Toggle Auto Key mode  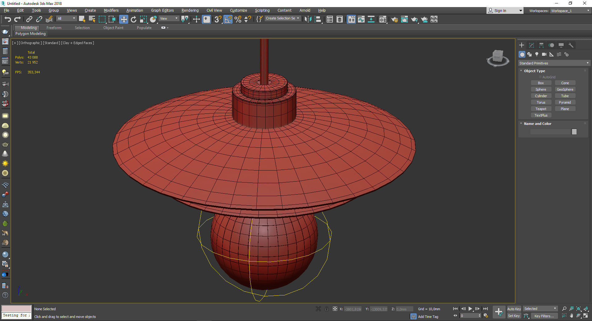click(514, 309)
